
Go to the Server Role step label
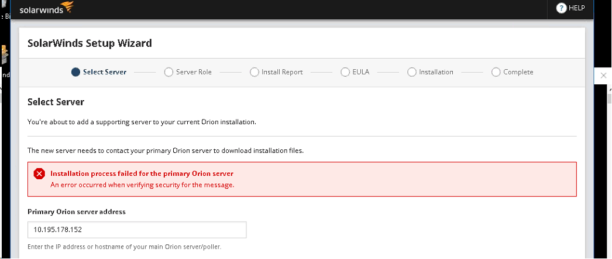[x=194, y=72]
